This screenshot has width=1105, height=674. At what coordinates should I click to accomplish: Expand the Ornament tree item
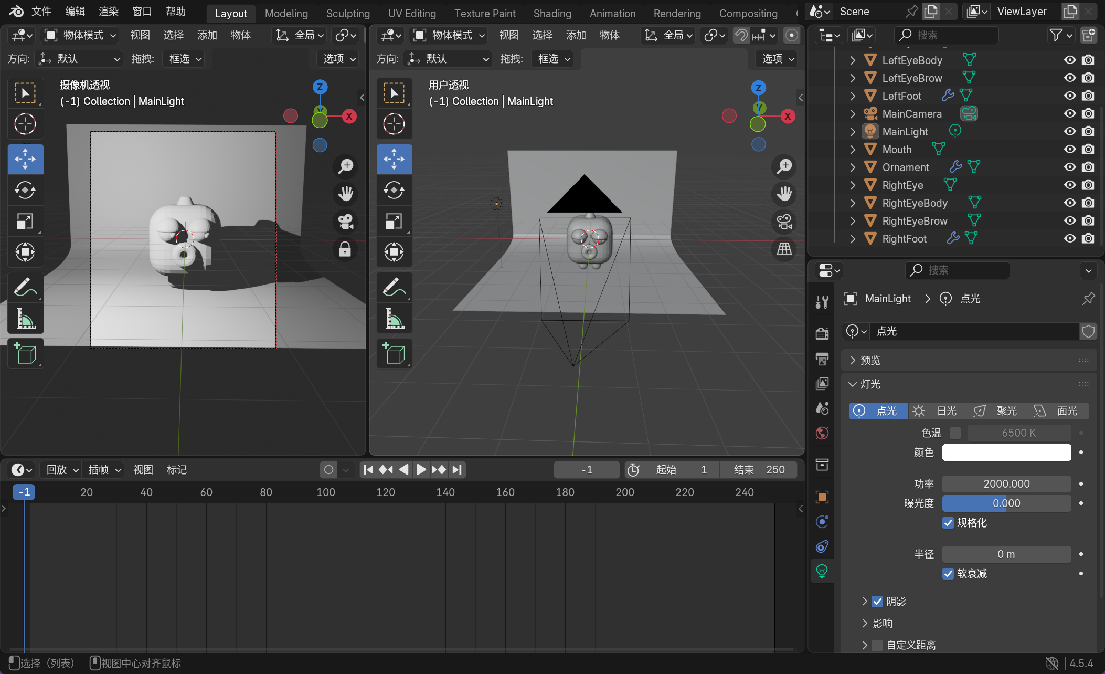853,167
